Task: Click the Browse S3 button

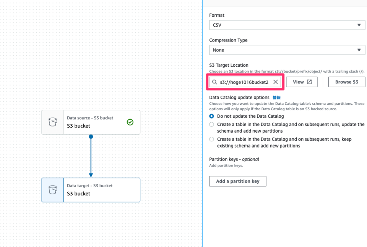Action: click(x=346, y=82)
